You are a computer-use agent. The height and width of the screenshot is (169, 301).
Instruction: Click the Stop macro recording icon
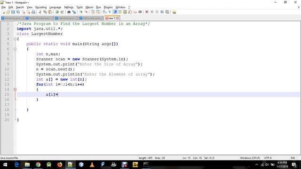152,12
